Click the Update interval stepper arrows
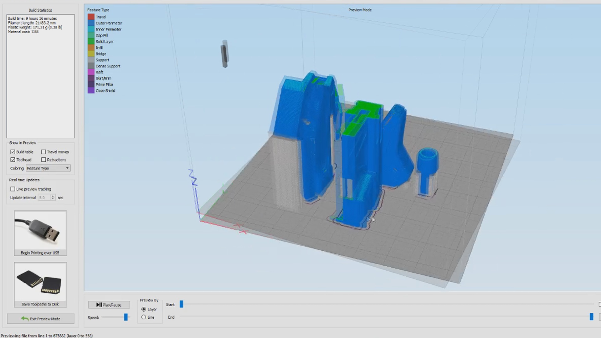Viewport: 601px width, 338px height. [53, 197]
